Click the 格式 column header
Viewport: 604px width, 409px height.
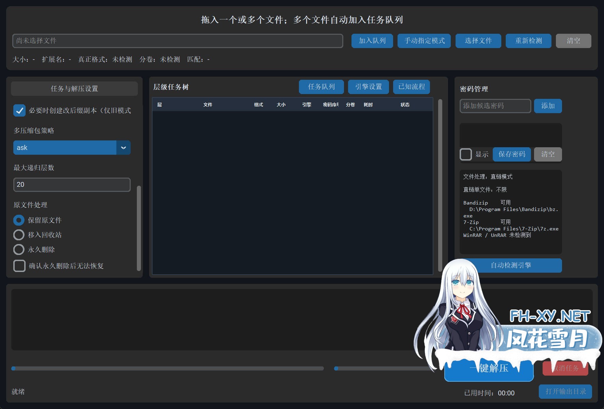coord(259,105)
